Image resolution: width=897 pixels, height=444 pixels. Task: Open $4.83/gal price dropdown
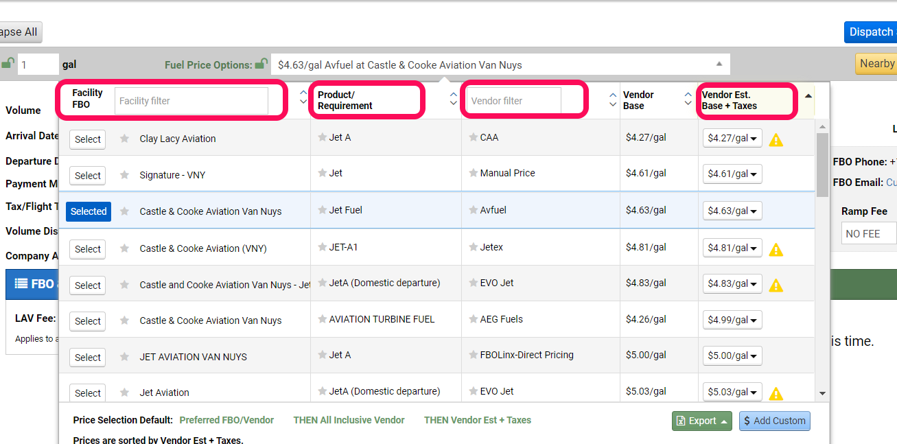[732, 283]
